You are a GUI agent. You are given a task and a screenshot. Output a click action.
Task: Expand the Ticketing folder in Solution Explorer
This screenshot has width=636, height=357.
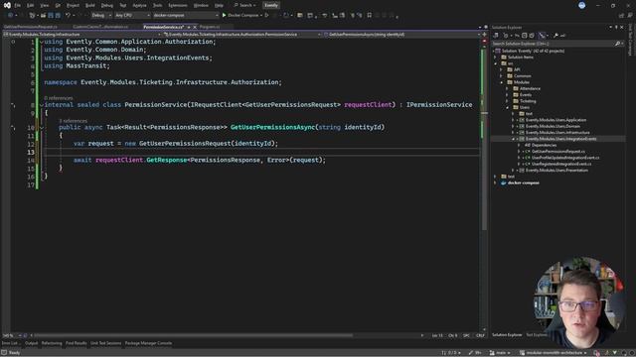coord(508,101)
